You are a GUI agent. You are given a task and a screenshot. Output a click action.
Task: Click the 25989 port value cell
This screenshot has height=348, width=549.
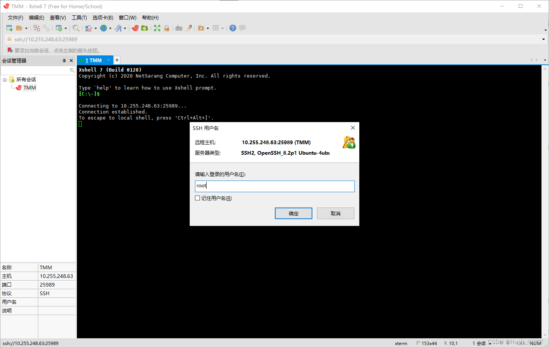(x=57, y=285)
